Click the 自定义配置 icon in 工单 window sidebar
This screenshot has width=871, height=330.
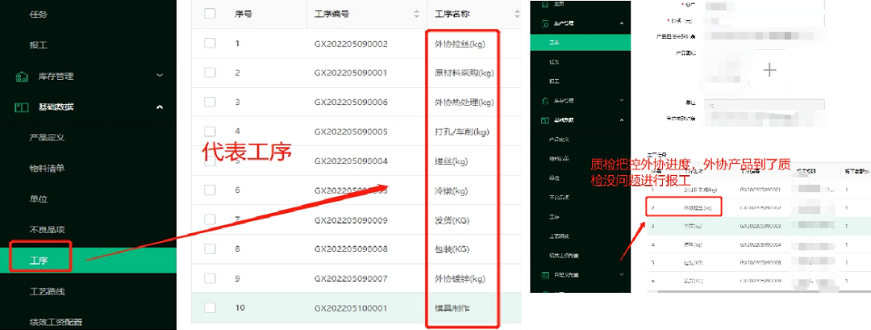[x=544, y=275]
